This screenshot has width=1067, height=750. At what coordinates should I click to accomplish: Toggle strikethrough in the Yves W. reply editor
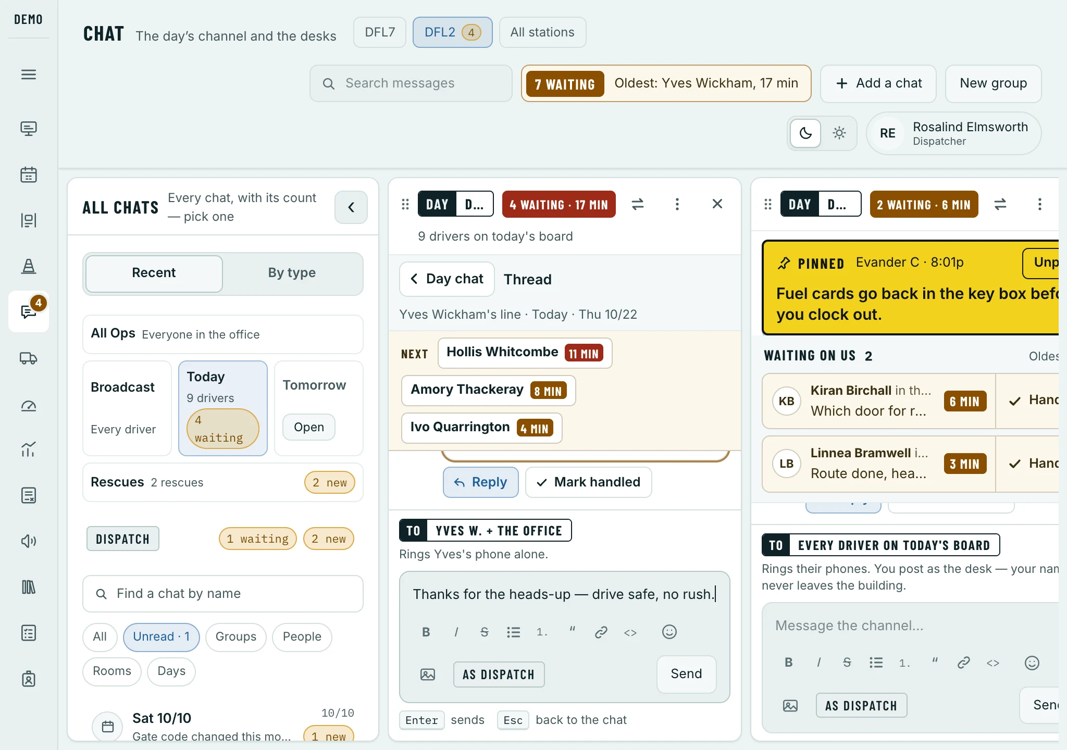pos(485,632)
